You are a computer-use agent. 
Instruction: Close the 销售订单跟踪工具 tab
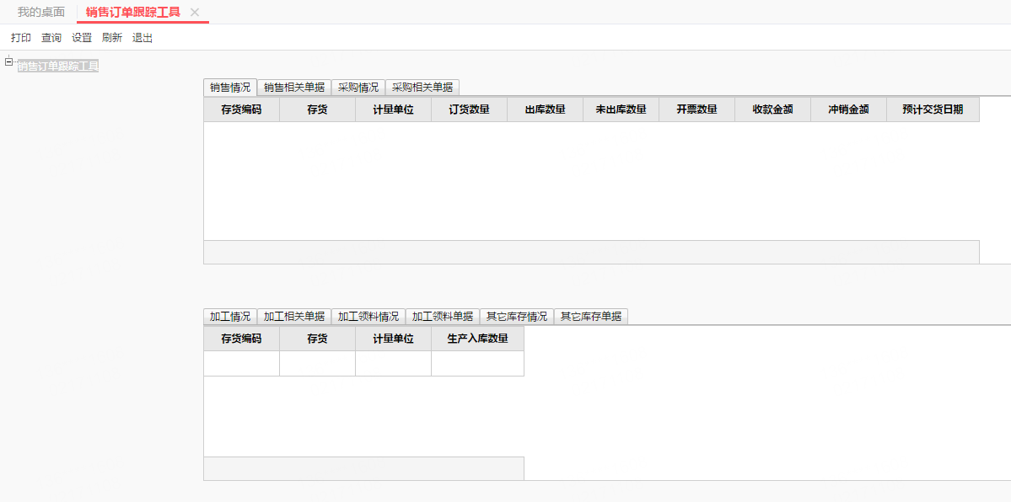195,13
